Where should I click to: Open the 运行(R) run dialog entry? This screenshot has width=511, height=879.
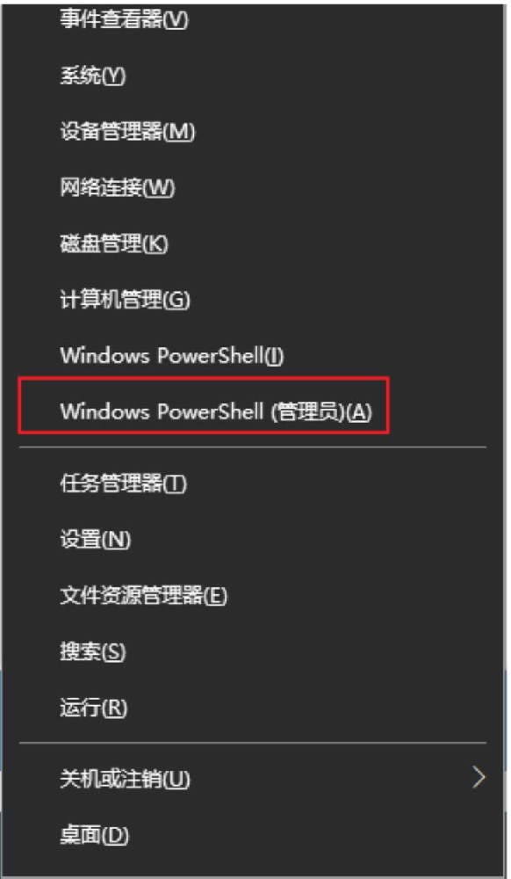click(253, 708)
